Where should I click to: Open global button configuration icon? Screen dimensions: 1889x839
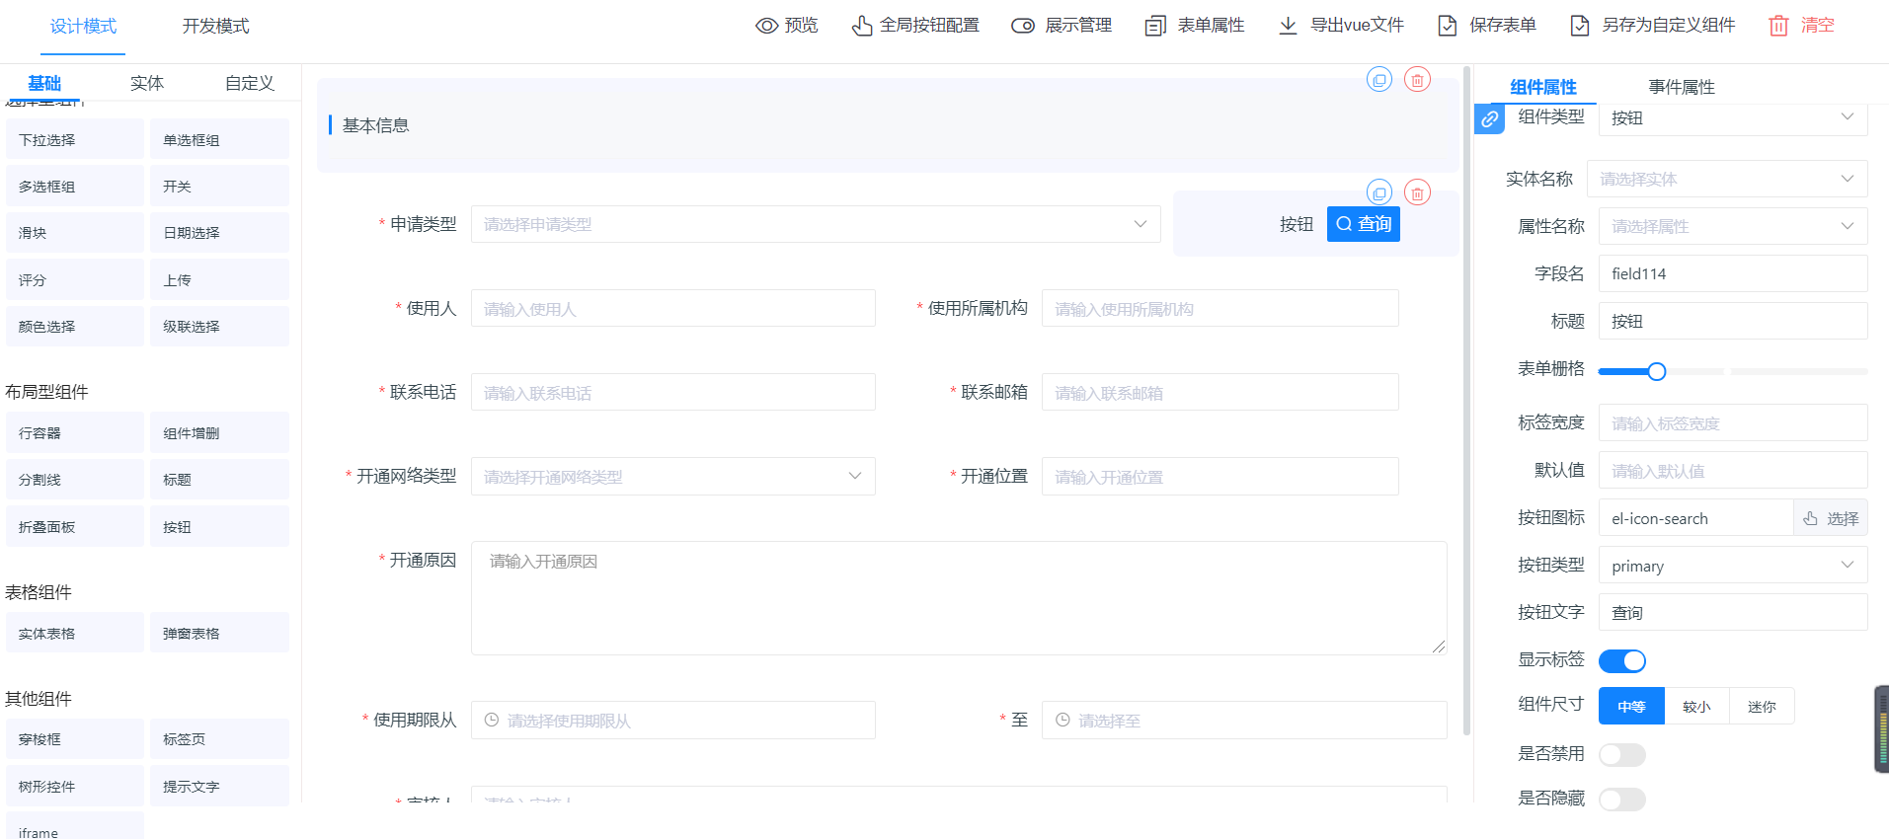click(862, 26)
